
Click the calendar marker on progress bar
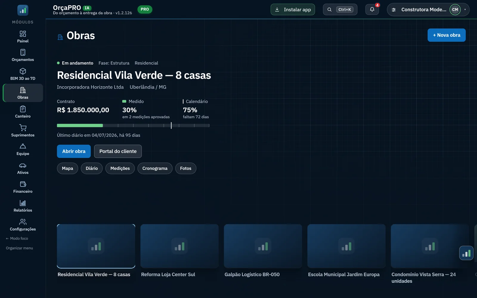(171, 125)
